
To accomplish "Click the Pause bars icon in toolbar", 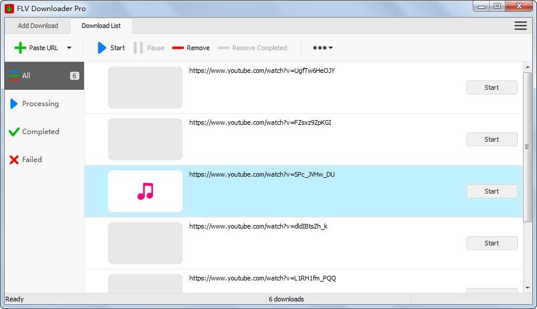I will 138,48.
